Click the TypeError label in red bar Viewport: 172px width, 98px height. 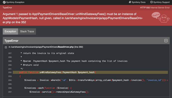point(7,7)
